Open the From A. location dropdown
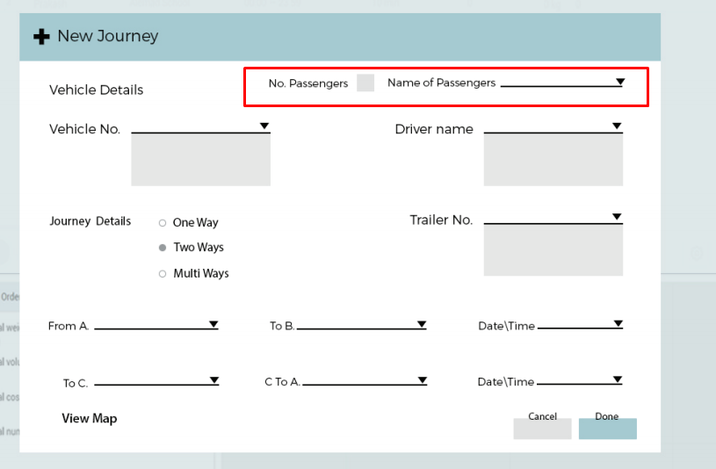This screenshot has width=716, height=469. tap(213, 324)
